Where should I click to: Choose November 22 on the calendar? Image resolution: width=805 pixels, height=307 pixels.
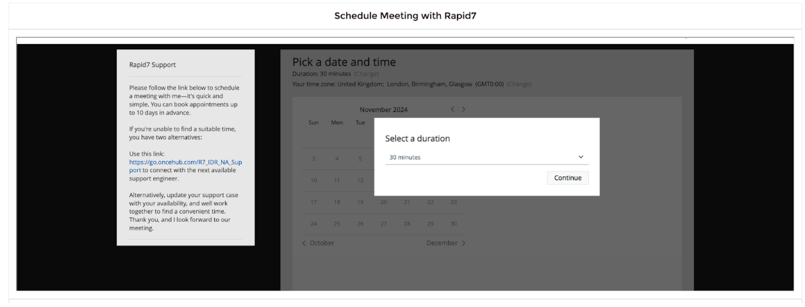[430, 202]
